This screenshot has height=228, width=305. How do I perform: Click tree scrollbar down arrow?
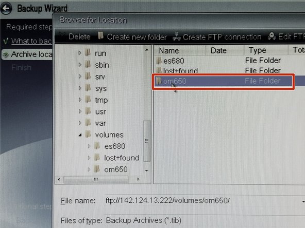coord(147,170)
